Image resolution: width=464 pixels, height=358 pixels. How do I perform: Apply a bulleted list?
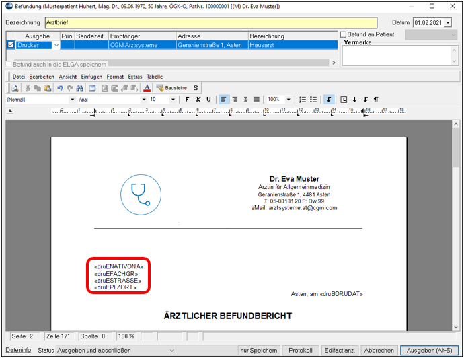tap(313, 100)
